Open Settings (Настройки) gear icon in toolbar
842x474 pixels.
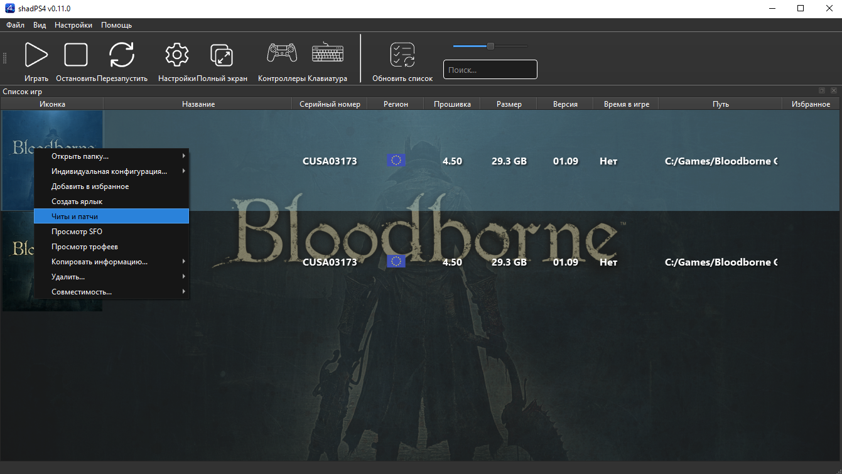177,55
